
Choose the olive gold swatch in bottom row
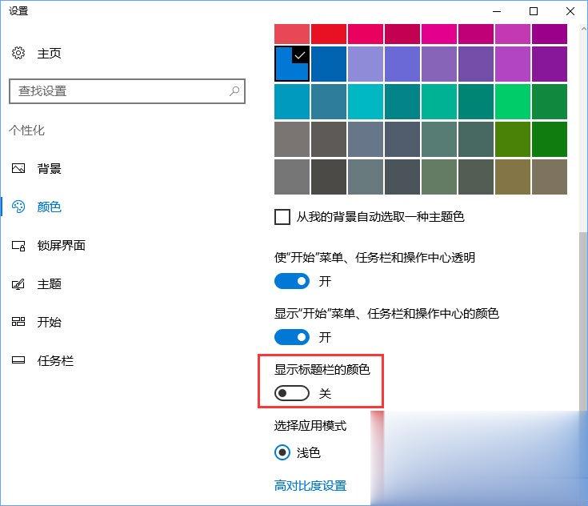[x=512, y=177]
